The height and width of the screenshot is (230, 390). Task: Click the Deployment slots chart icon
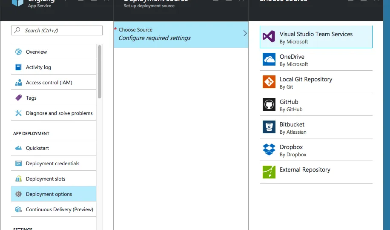18,179
